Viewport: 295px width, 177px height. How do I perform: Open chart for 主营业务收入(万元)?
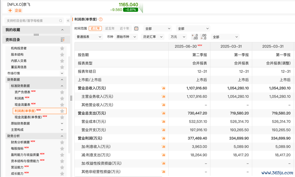pyautogui.click(x=164, y=96)
